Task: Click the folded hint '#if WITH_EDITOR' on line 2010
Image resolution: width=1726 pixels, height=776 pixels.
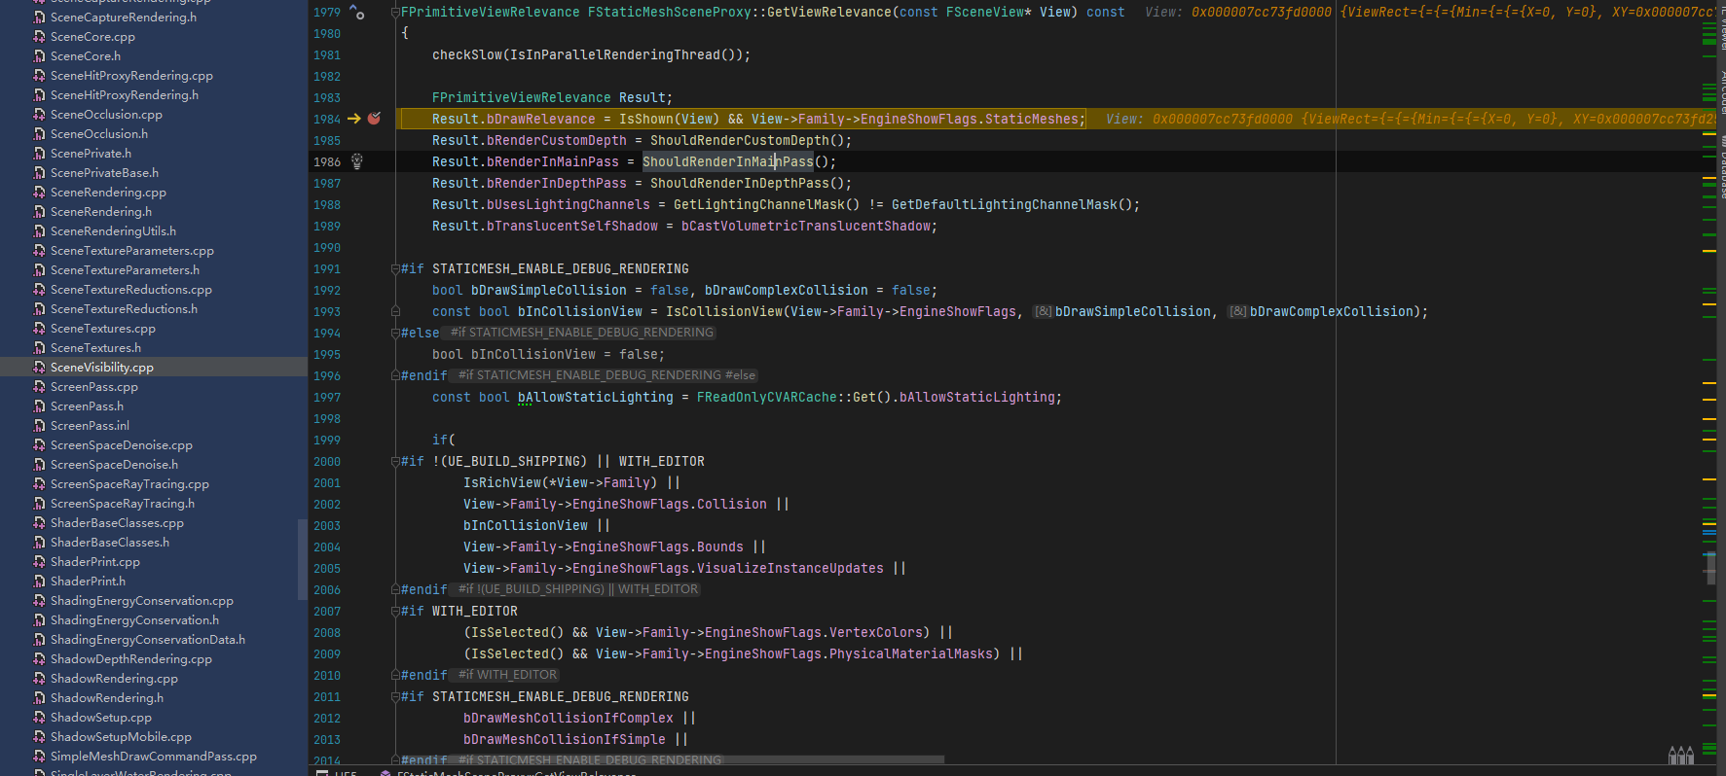Action: coord(507,675)
